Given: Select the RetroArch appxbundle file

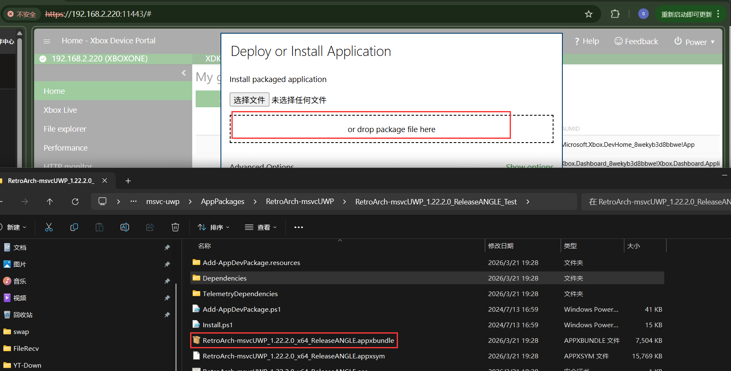Looking at the screenshot, I should click(x=298, y=340).
